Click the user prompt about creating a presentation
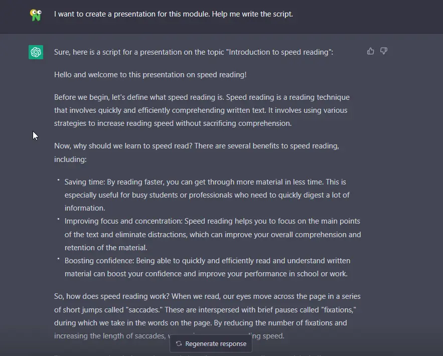443x356 pixels. point(173,14)
